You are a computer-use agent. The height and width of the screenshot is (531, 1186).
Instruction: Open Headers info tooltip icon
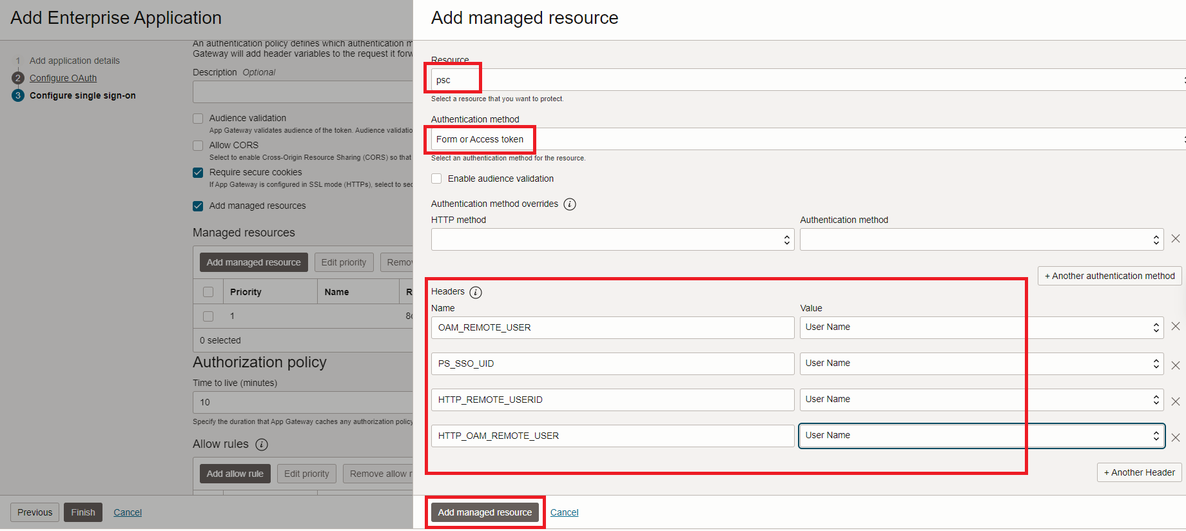[x=476, y=293]
